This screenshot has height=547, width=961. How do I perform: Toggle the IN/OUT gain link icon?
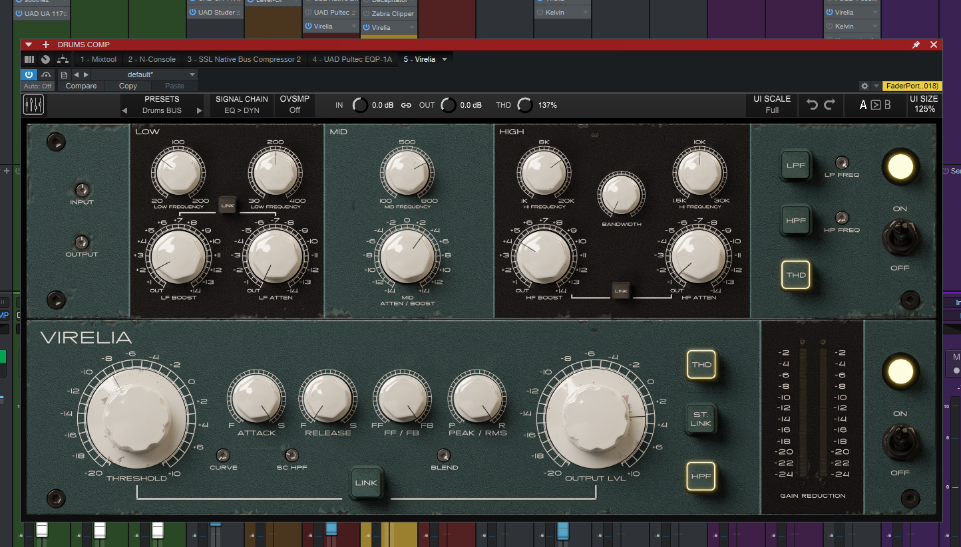pos(406,105)
